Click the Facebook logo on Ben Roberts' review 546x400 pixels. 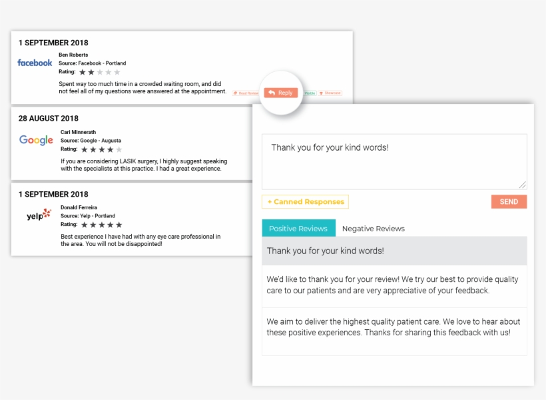[35, 63]
